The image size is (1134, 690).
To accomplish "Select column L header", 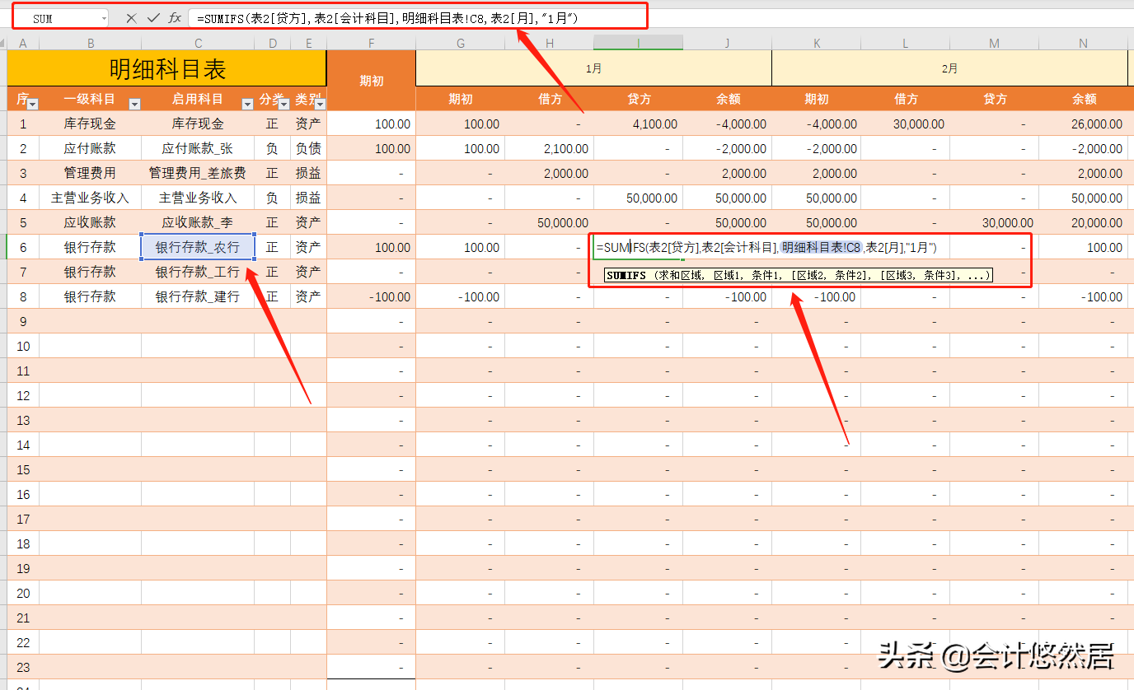I will click(x=906, y=43).
